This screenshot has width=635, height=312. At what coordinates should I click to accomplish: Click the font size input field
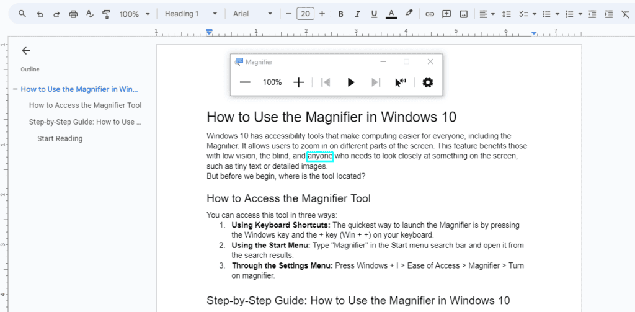[x=305, y=14]
